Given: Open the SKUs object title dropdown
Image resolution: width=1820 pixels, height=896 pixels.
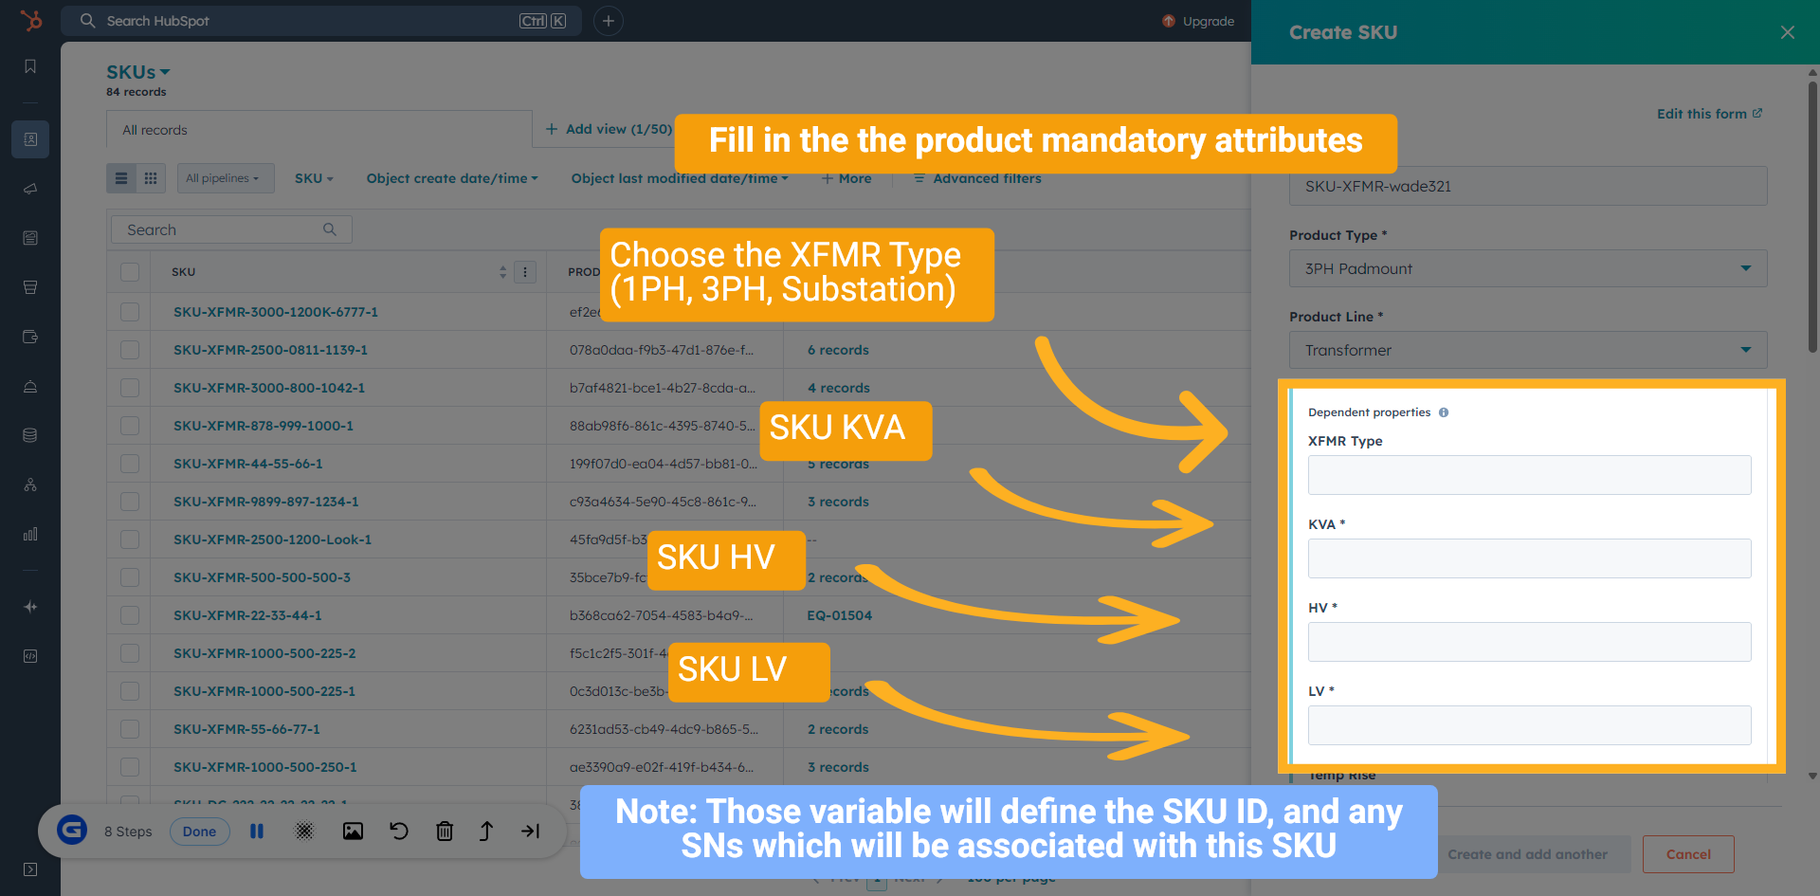Looking at the screenshot, I should tap(138, 72).
